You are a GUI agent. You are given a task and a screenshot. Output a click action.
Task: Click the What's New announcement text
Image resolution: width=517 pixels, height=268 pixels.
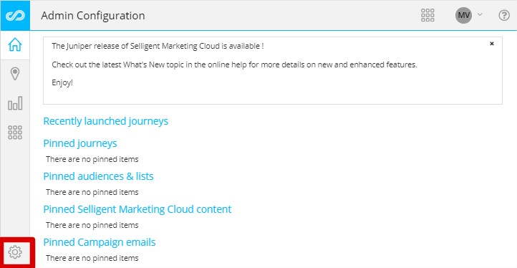234,64
